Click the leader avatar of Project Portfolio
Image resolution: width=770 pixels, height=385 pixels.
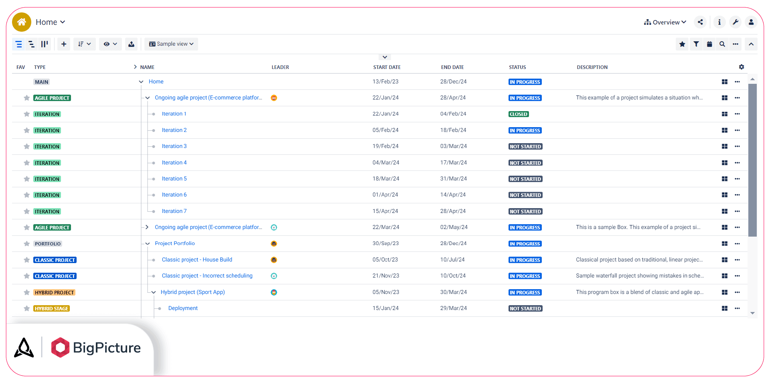(x=274, y=244)
